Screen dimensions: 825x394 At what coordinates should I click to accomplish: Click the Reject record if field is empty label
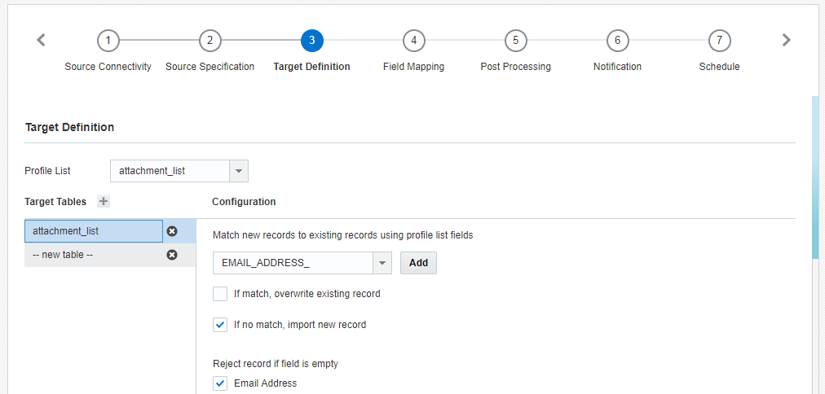[276, 364]
